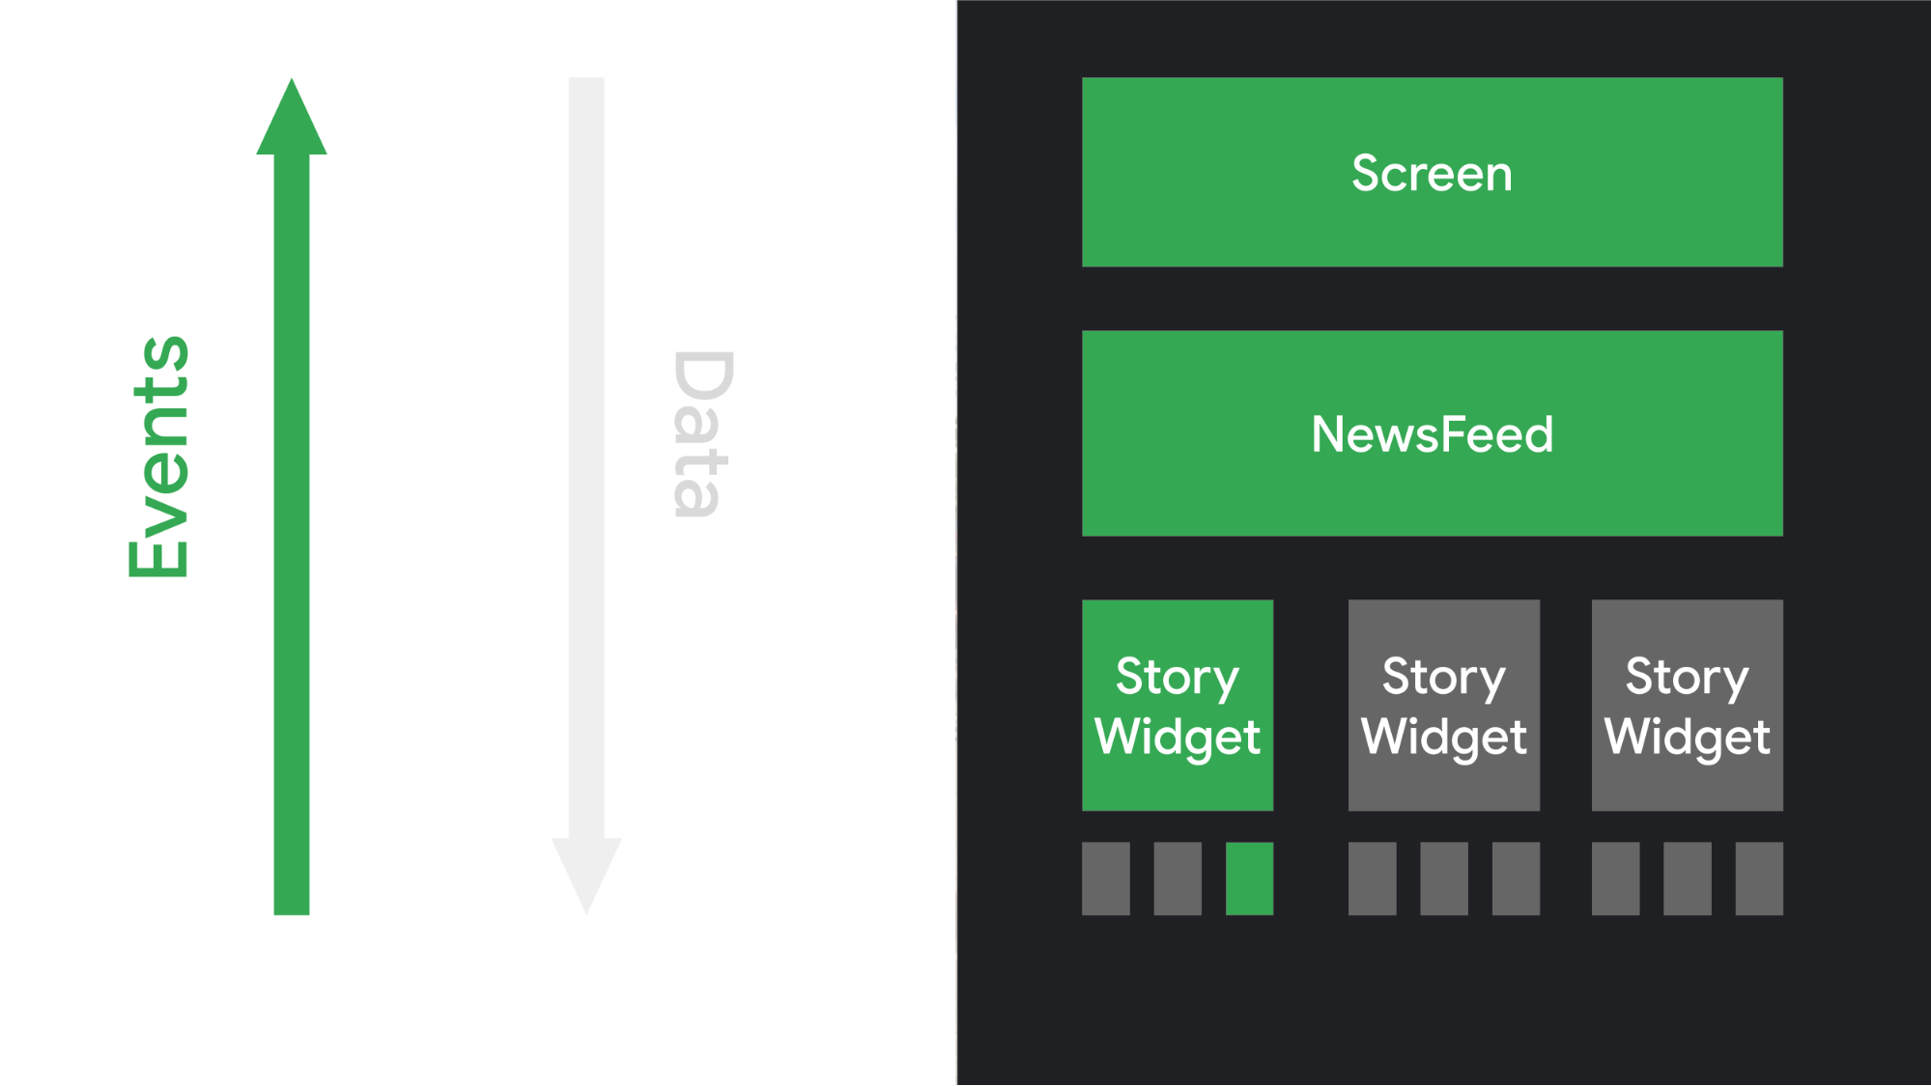Select the highlighted green sub-item widget
1931x1086 pixels.
click(x=1249, y=877)
